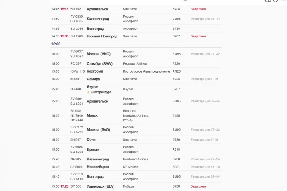Open the Минск flight B2 940

[x=136, y=115]
